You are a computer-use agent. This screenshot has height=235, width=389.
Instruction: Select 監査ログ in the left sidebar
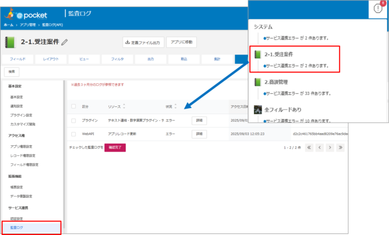point(17,227)
